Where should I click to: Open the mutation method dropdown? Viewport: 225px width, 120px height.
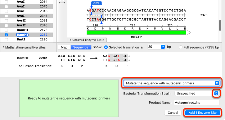[x=172, y=83]
